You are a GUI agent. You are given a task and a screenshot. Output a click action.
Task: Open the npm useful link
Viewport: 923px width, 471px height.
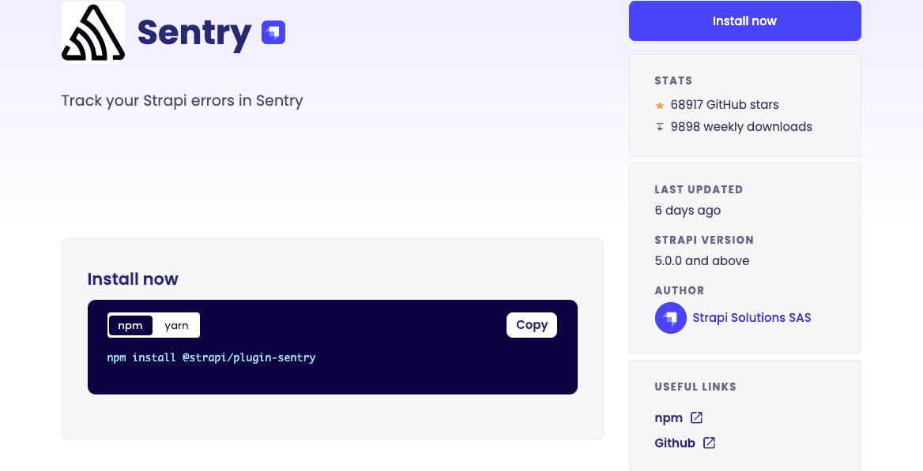669,418
